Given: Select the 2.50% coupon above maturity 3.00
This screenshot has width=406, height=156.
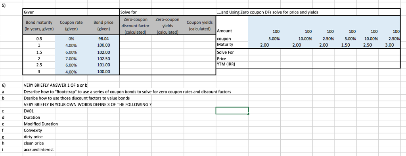Looking at the screenshot, I should (x=389, y=39).
